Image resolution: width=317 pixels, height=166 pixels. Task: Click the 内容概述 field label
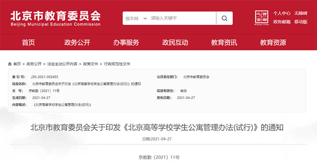(x=19, y=105)
